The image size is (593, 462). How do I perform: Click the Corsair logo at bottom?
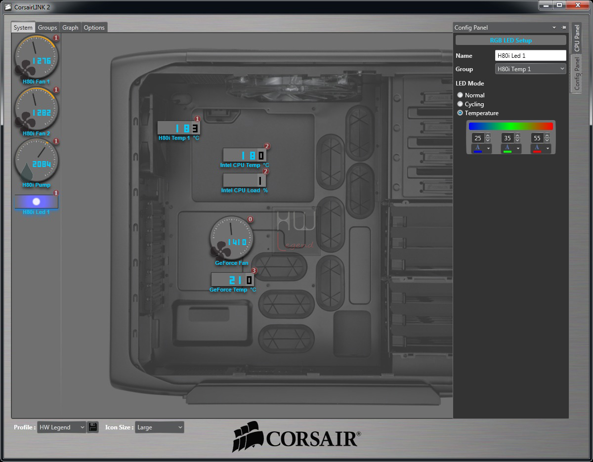[296, 437]
